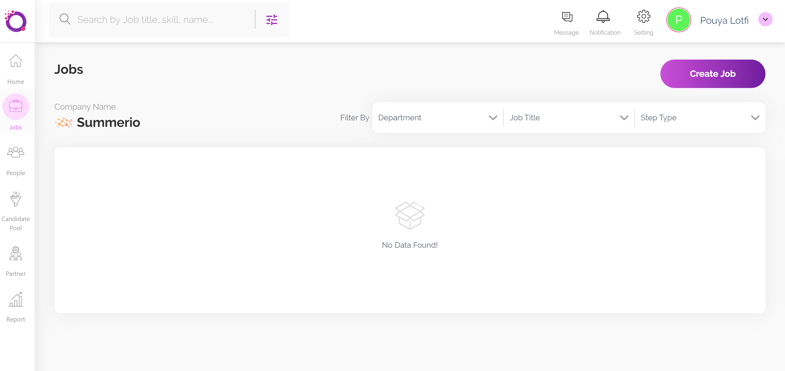Open the People group icon
785x371 pixels.
[x=15, y=152]
